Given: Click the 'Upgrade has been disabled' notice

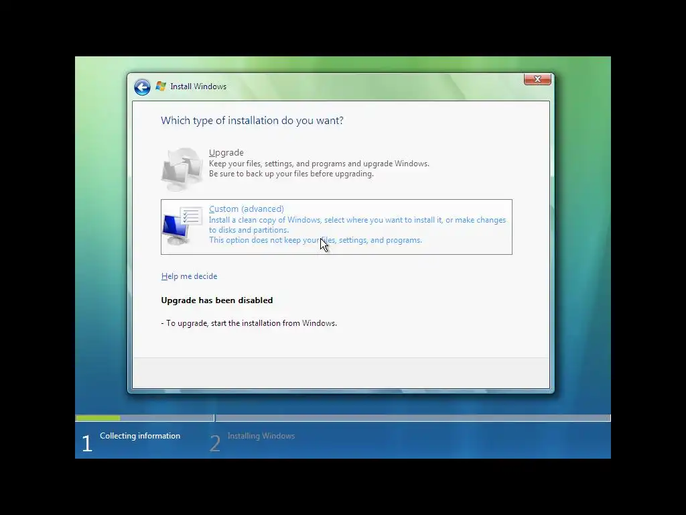Looking at the screenshot, I should pos(217,300).
